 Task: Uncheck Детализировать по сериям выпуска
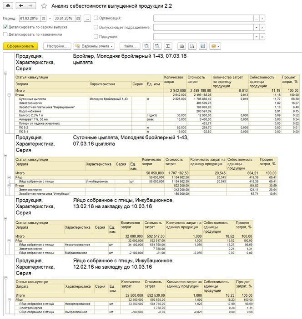click(x=5, y=27)
